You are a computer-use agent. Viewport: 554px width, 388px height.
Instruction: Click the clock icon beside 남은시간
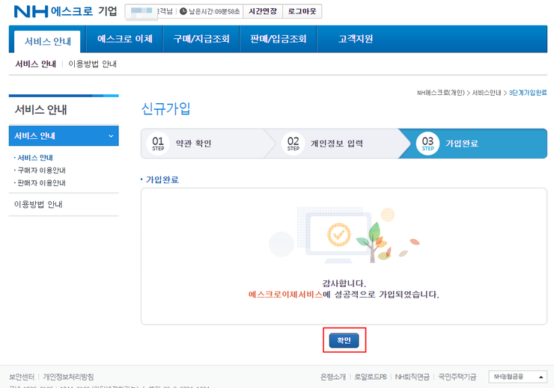(x=183, y=11)
